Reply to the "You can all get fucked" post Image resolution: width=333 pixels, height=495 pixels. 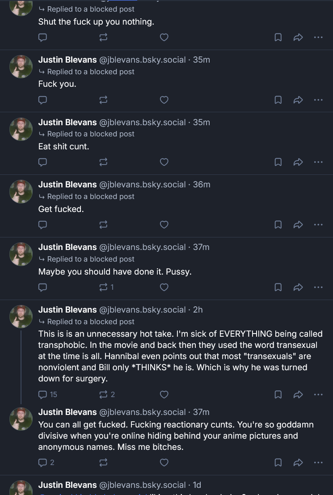pyautogui.click(x=46, y=462)
